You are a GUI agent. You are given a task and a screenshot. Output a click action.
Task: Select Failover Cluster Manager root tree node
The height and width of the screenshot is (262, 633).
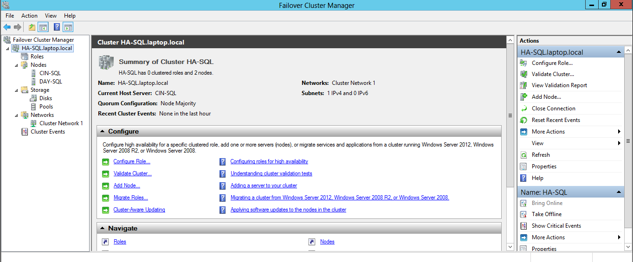click(43, 40)
